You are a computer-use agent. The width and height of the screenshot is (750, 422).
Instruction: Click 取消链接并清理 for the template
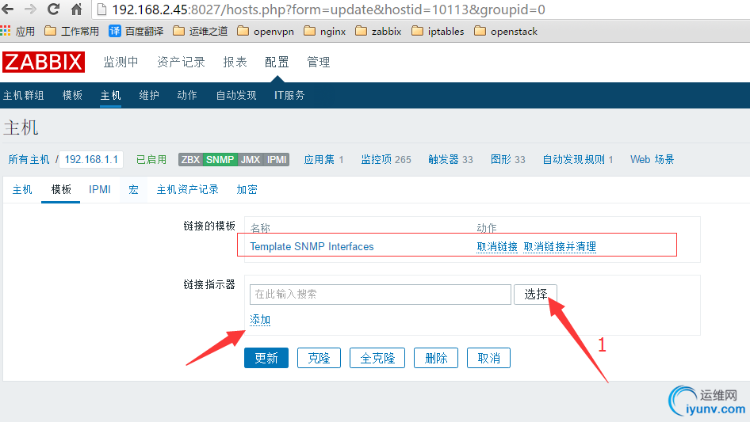560,246
